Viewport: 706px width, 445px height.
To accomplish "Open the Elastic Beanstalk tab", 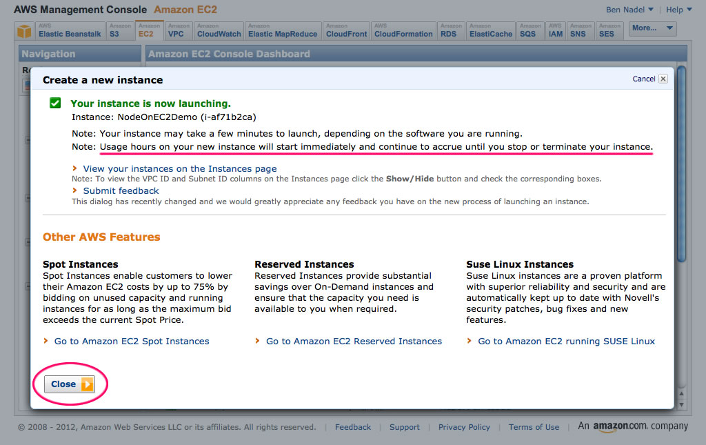I will (70, 30).
